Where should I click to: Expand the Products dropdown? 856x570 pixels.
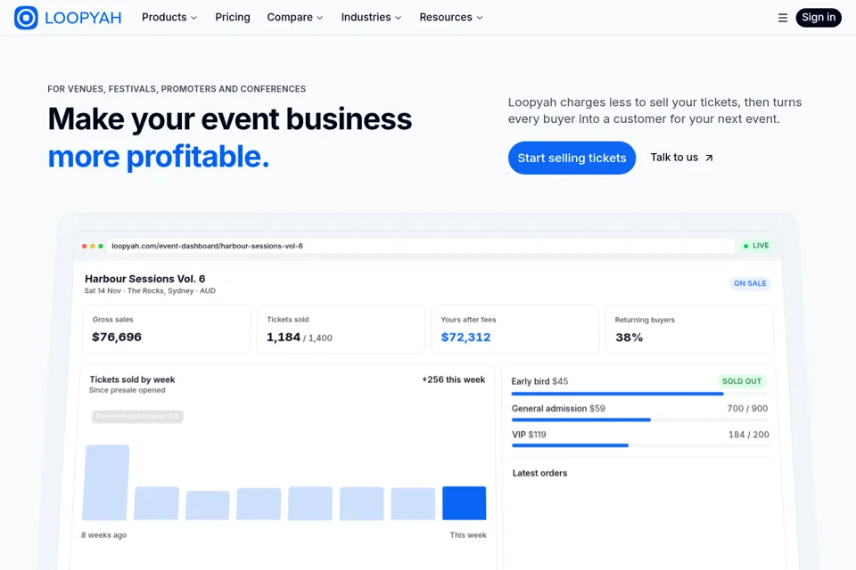[169, 18]
